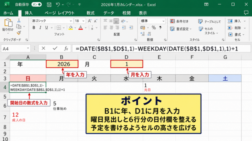Switch to ページ レイアウト tab
252x141 pixels.
(x=59, y=13)
